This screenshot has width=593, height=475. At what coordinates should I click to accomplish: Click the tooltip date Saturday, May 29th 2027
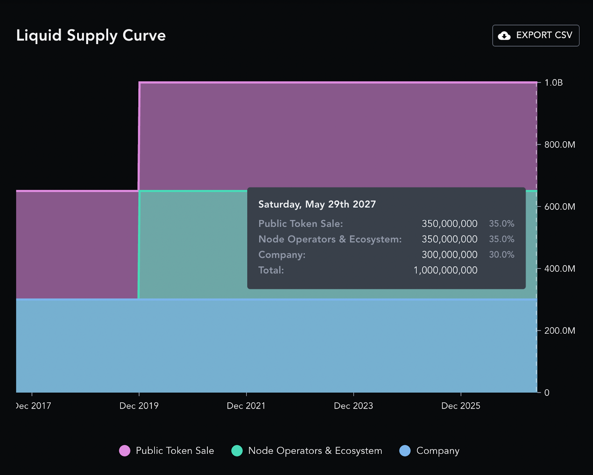[317, 204]
